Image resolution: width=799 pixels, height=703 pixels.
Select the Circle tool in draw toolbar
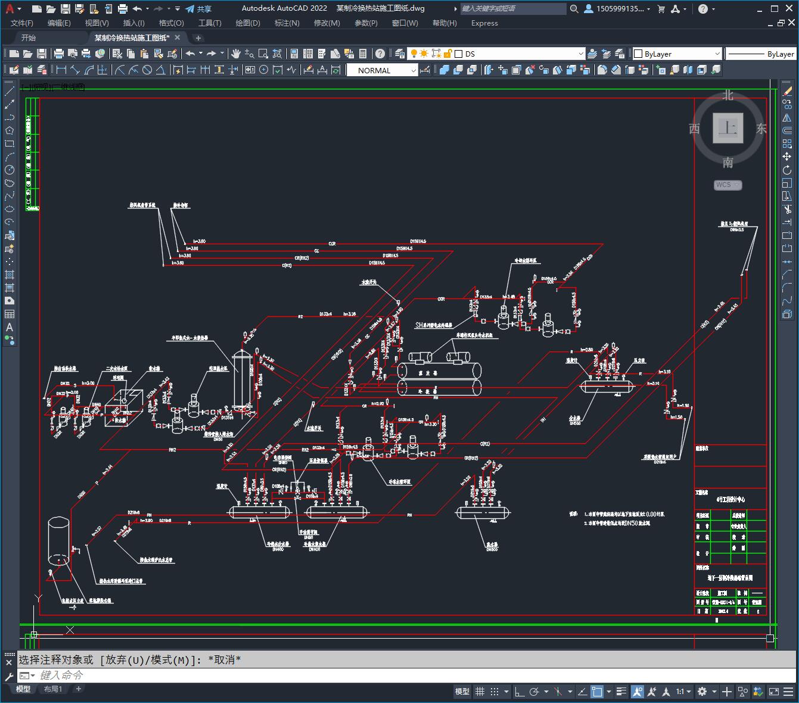click(x=10, y=170)
